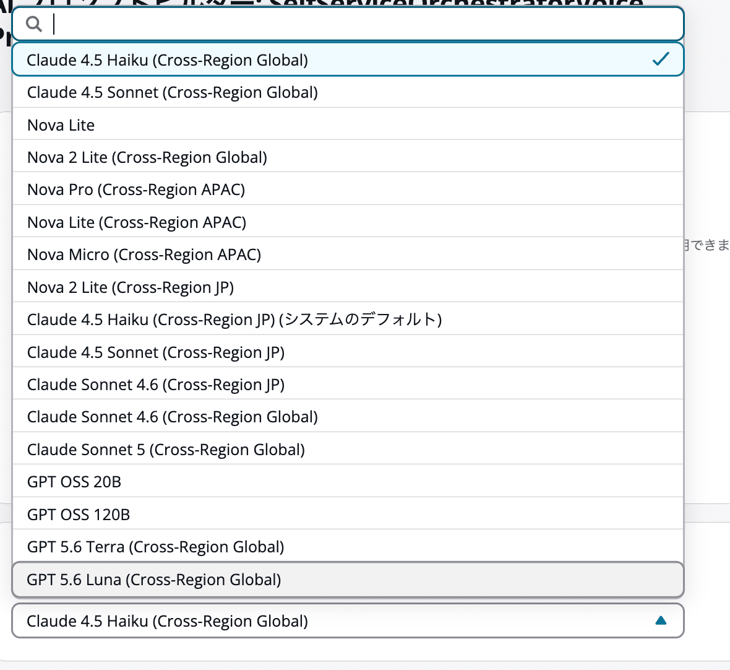Pick Nova Pro (Cross-Region APAC)
Viewport: 730px width, 670px height.
click(348, 189)
